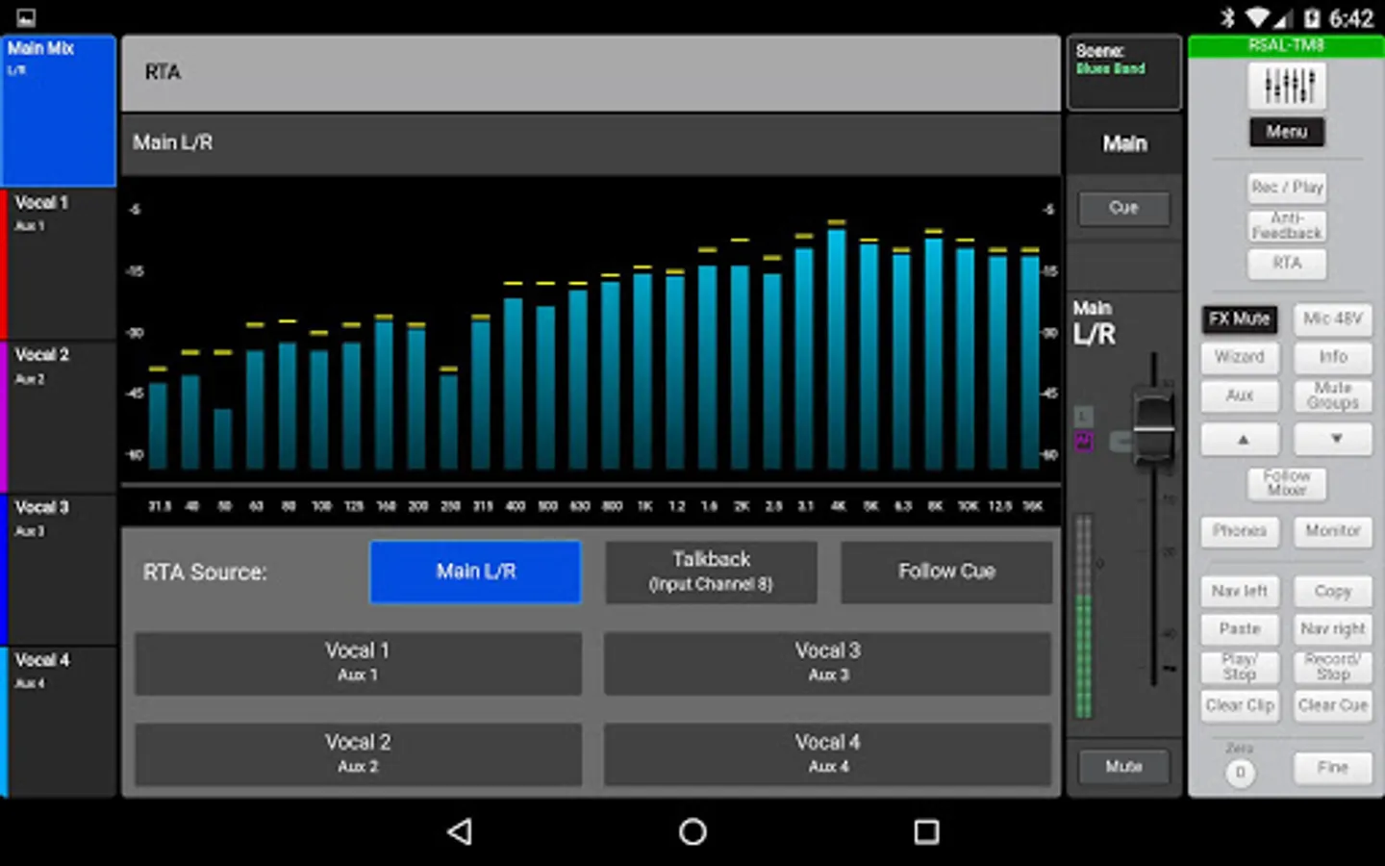Select Vocal 2 Aux 2 RTA source
This screenshot has width=1385, height=866.
pos(358,754)
